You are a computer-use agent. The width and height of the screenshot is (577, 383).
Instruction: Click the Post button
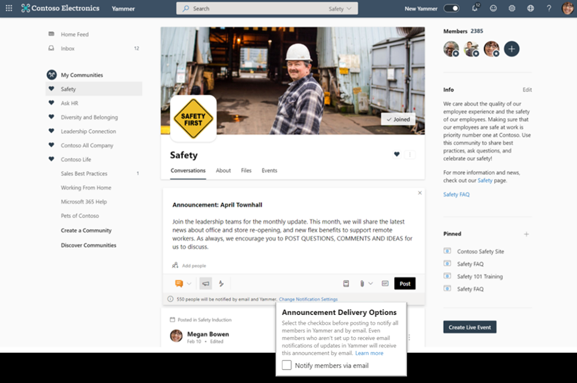tap(405, 284)
